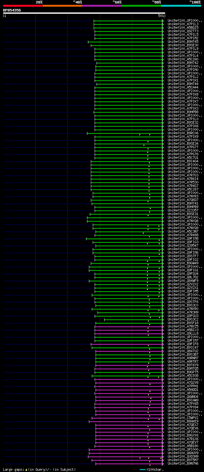This screenshot has height=472, width=204.
Task: Click the UniRef100_Q8L7D2 label
Action: point(183,277)
